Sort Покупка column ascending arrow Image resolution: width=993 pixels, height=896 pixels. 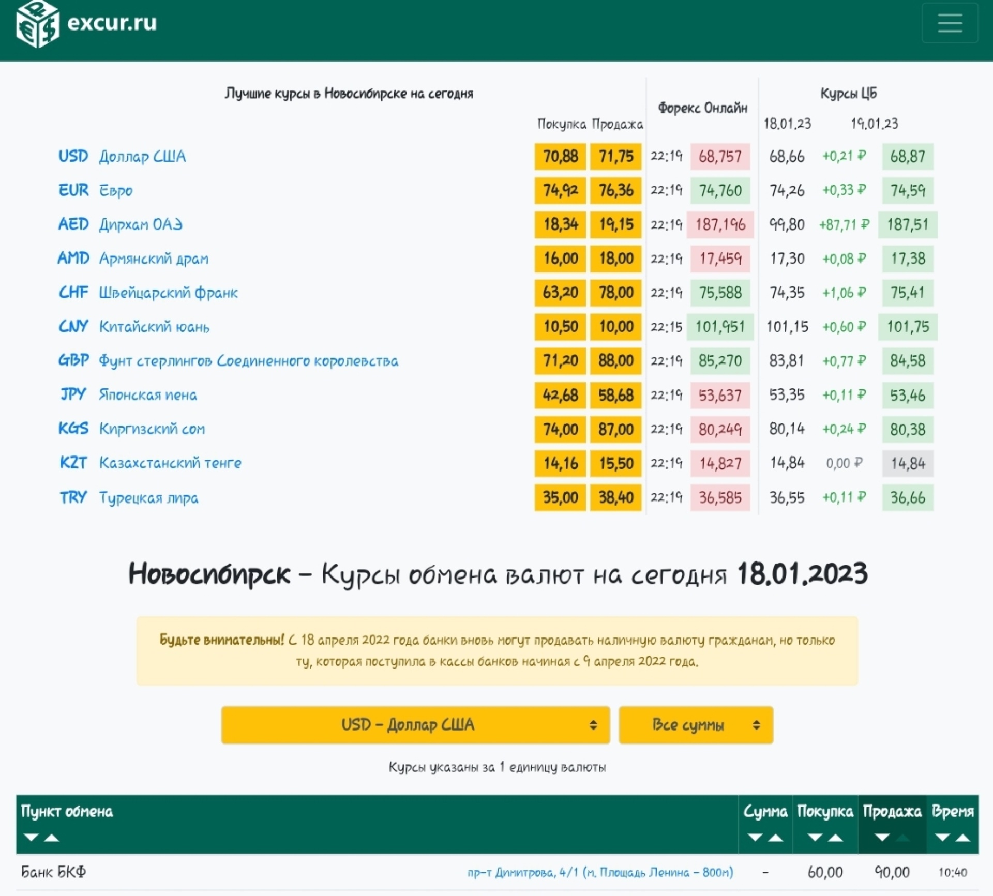point(836,837)
